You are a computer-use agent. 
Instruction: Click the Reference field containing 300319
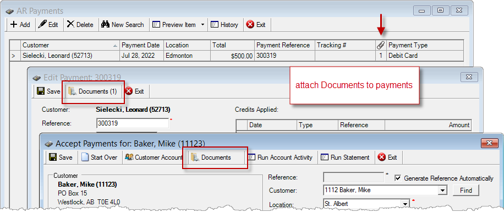[x=133, y=123]
